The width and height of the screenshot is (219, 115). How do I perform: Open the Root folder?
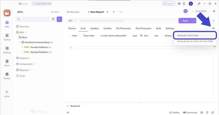click(23, 37)
